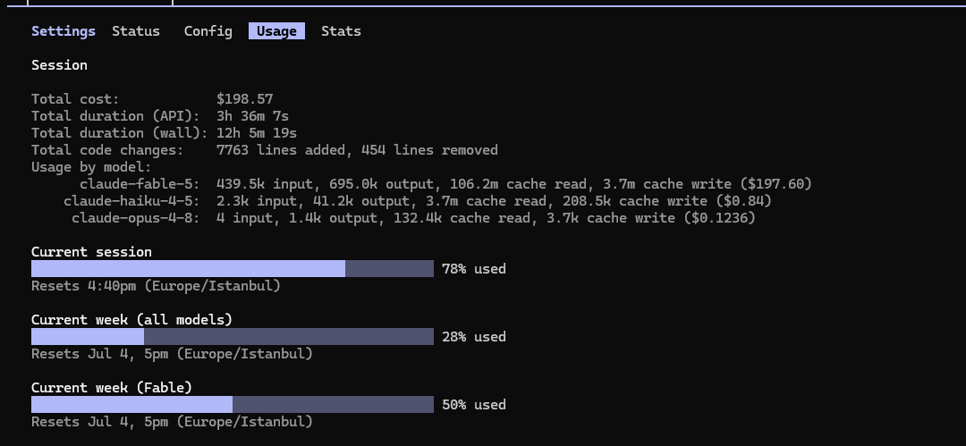Click the claude-haiku-4-5 model name

point(131,201)
